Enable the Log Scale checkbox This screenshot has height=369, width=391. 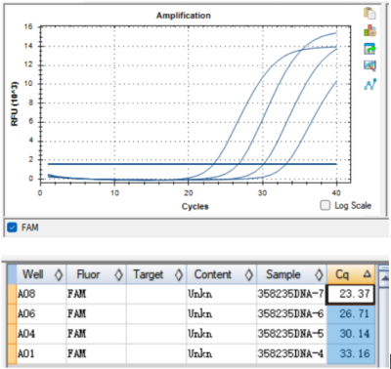325,205
